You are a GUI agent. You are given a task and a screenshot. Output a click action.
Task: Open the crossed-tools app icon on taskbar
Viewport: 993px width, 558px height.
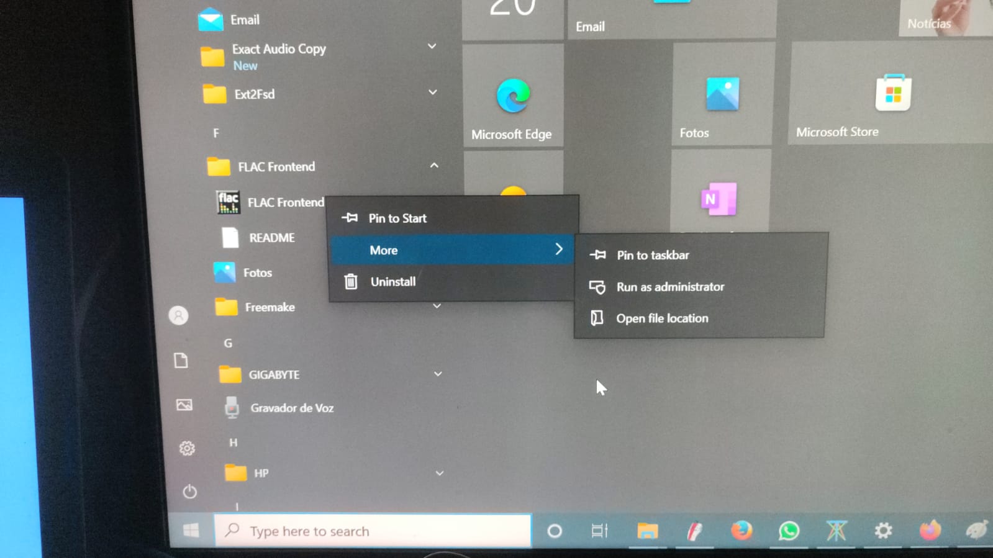837,531
